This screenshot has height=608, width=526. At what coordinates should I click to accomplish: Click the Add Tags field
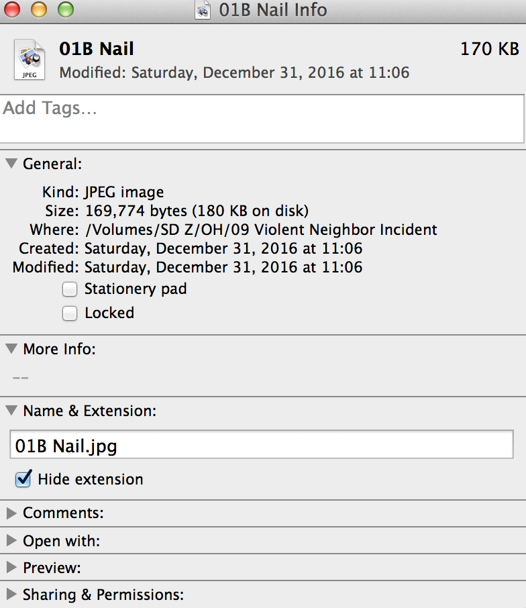[262, 119]
